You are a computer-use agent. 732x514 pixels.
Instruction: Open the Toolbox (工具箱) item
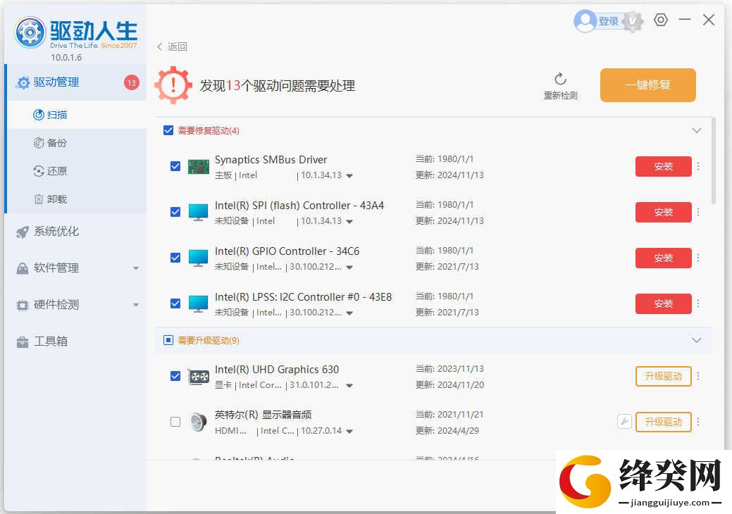(42, 341)
